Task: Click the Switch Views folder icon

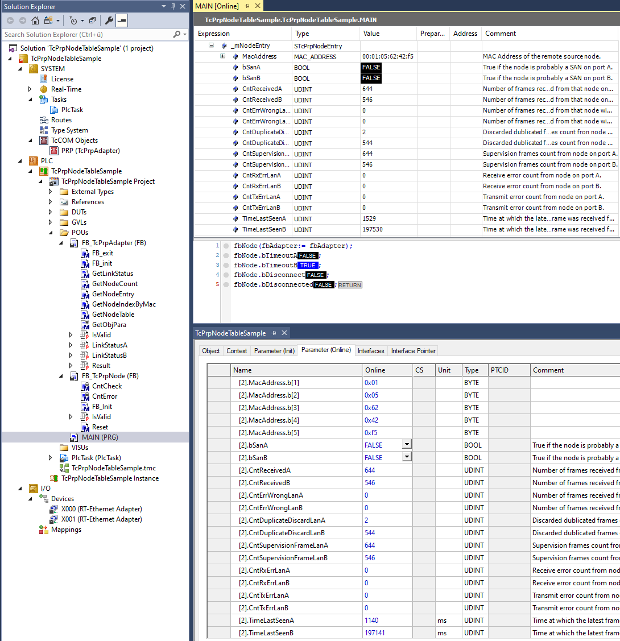Action: pos(48,20)
